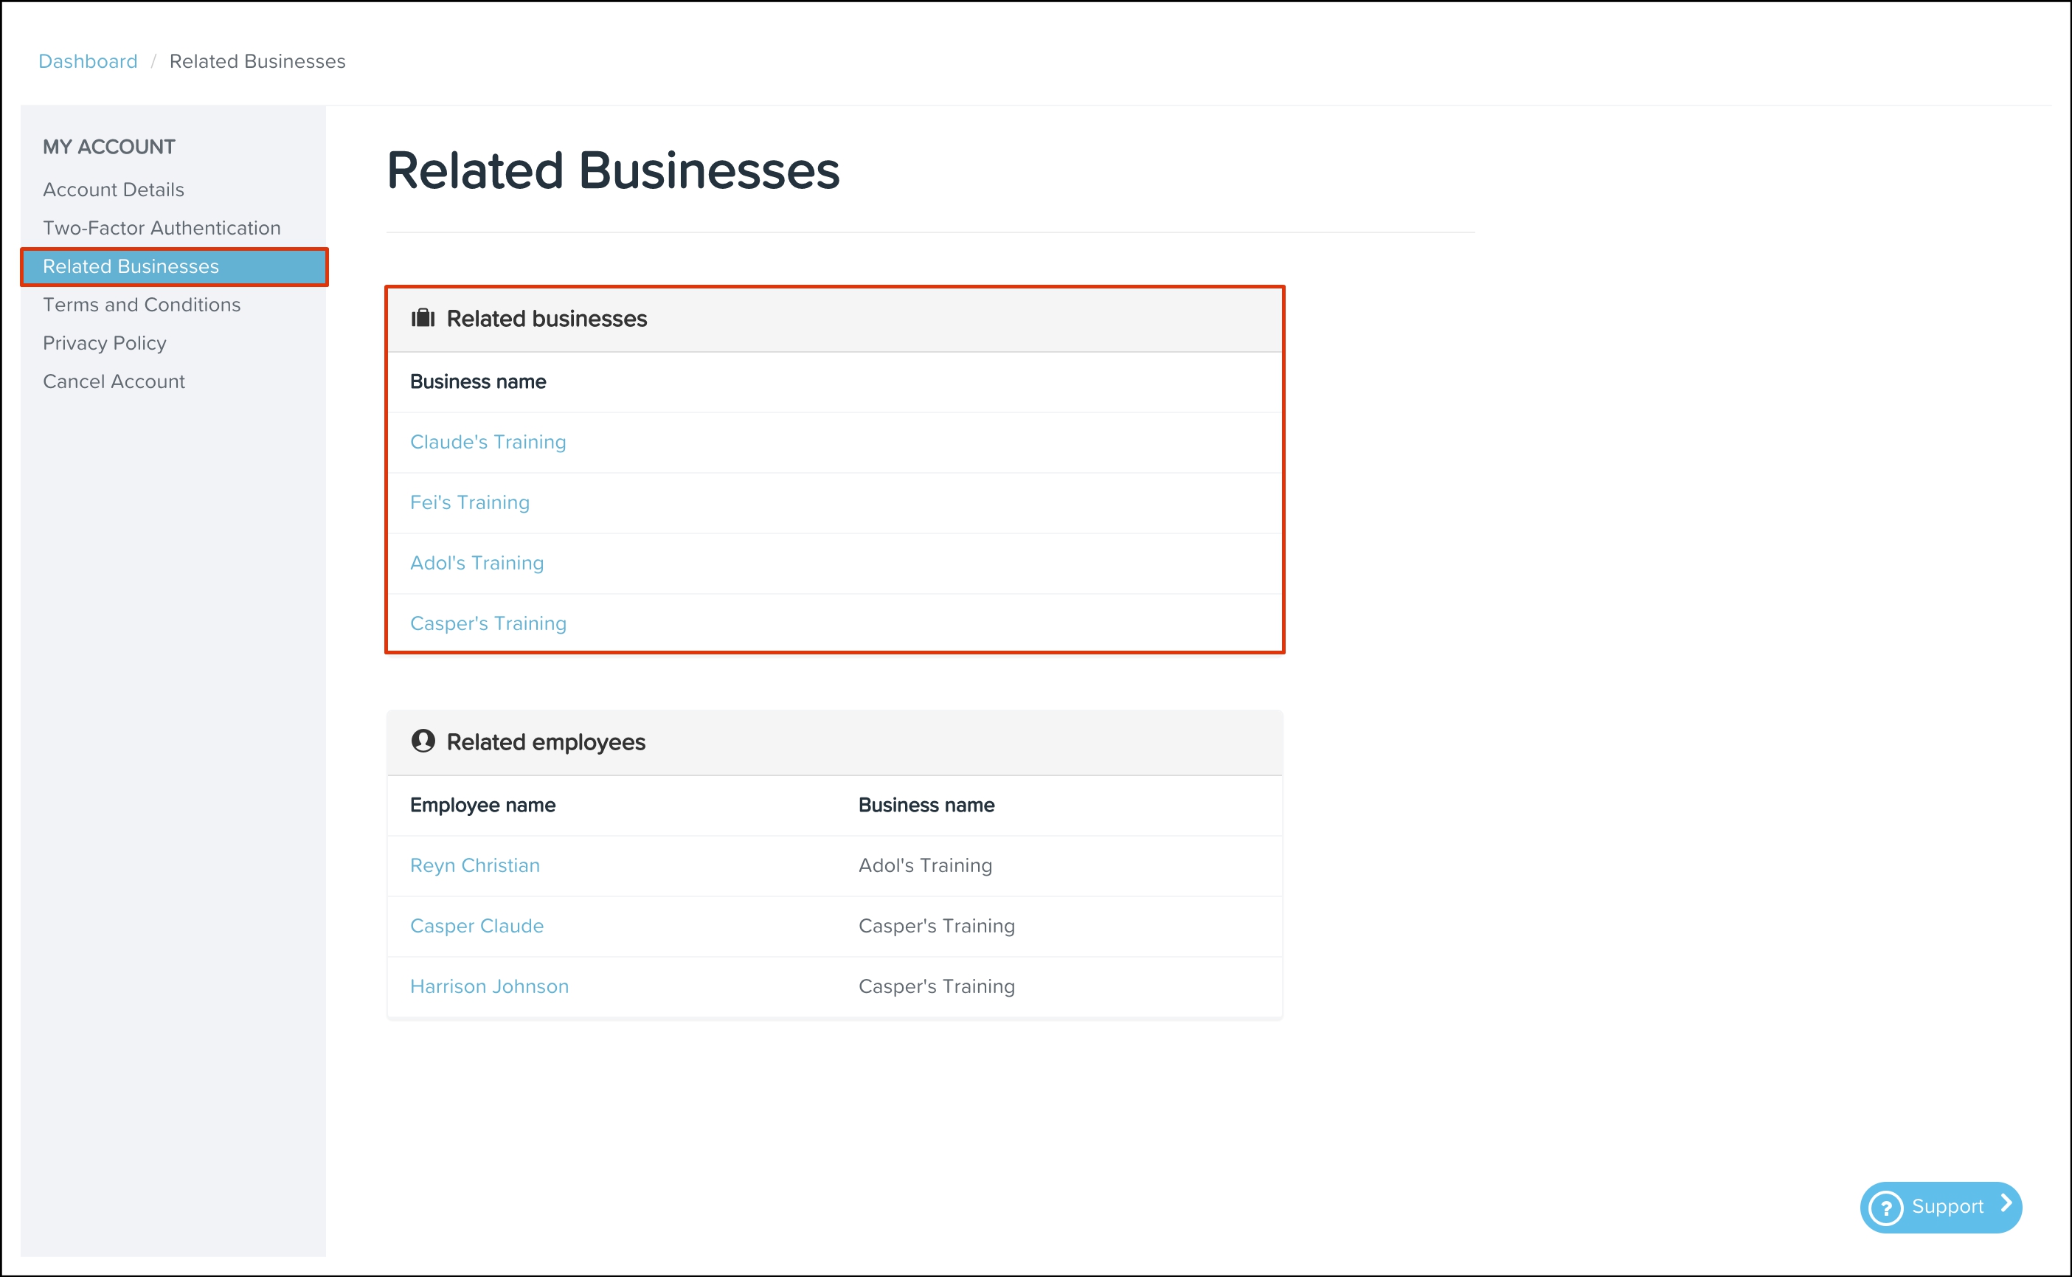
Task: Open Claude's Training business link
Action: click(x=488, y=442)
